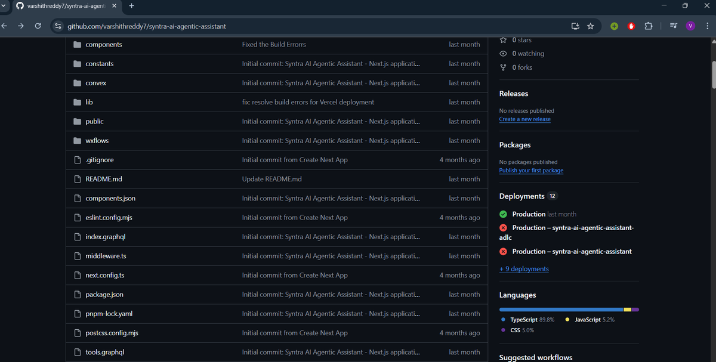Click the postcss.config.mjs file icon
Image resolution: width=716 pixels, height=362 pixels.
coord(77,333)
